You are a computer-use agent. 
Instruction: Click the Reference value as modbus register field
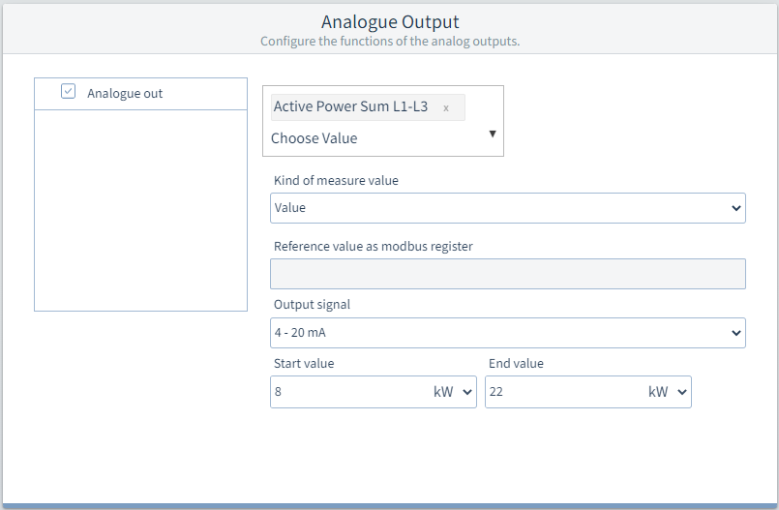[x=508, y=274]
